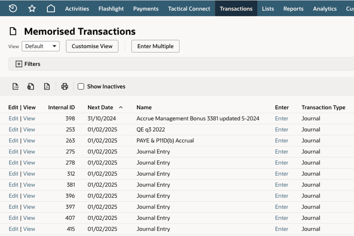View the Journal Entry with ID 415
Image resolution: width=354 pixels, height=236 pixels.
click(29, 229)
